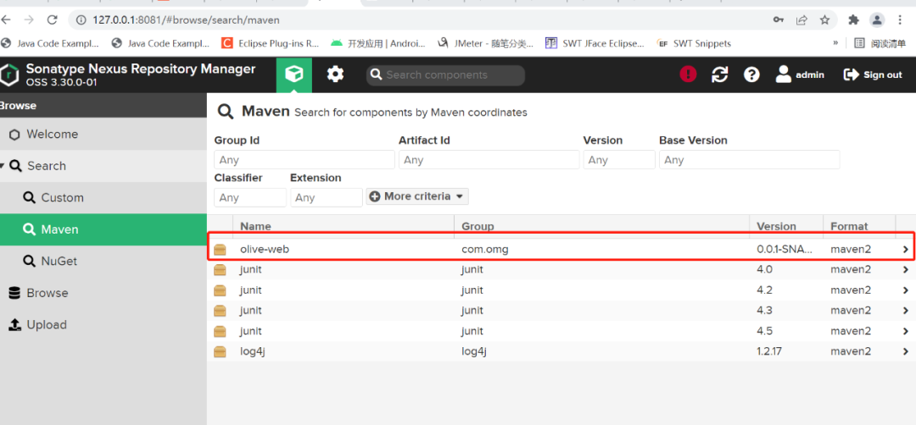Click the saved passwords key icon
The image size is (916, 425).
[778, 19]
